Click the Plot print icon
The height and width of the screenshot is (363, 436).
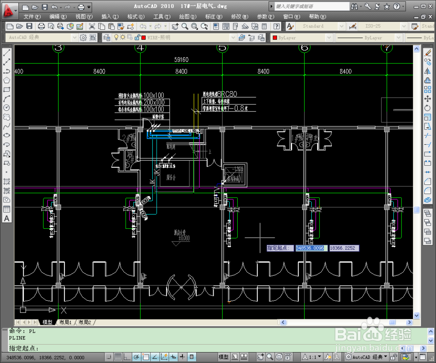click(x=41, y=27)
